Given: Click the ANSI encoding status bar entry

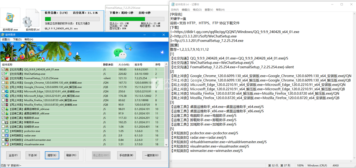Looking at the screenshot, I should pos(336,166).
